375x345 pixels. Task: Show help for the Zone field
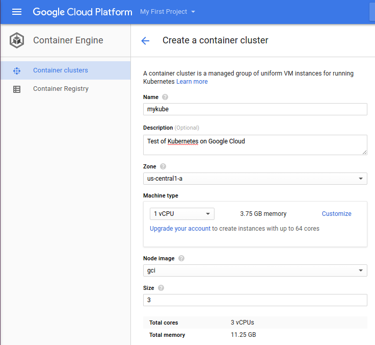point(163,166)
